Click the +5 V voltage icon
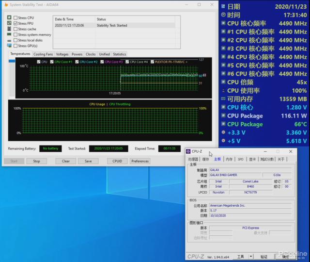The width and height of the screenshot is (310, 262). tap(223, 141)
